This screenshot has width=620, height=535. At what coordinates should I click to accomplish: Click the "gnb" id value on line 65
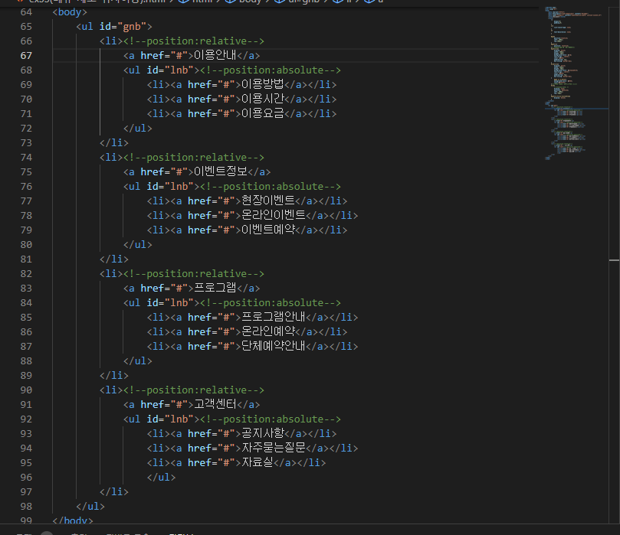tap(132, 27)
